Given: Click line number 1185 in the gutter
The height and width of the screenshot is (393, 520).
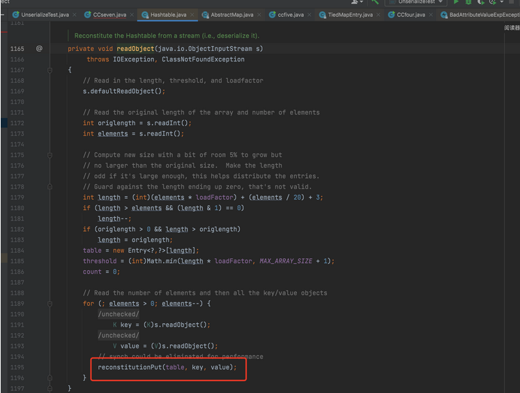Looking at the screenshot, I should tap(17, 261).
